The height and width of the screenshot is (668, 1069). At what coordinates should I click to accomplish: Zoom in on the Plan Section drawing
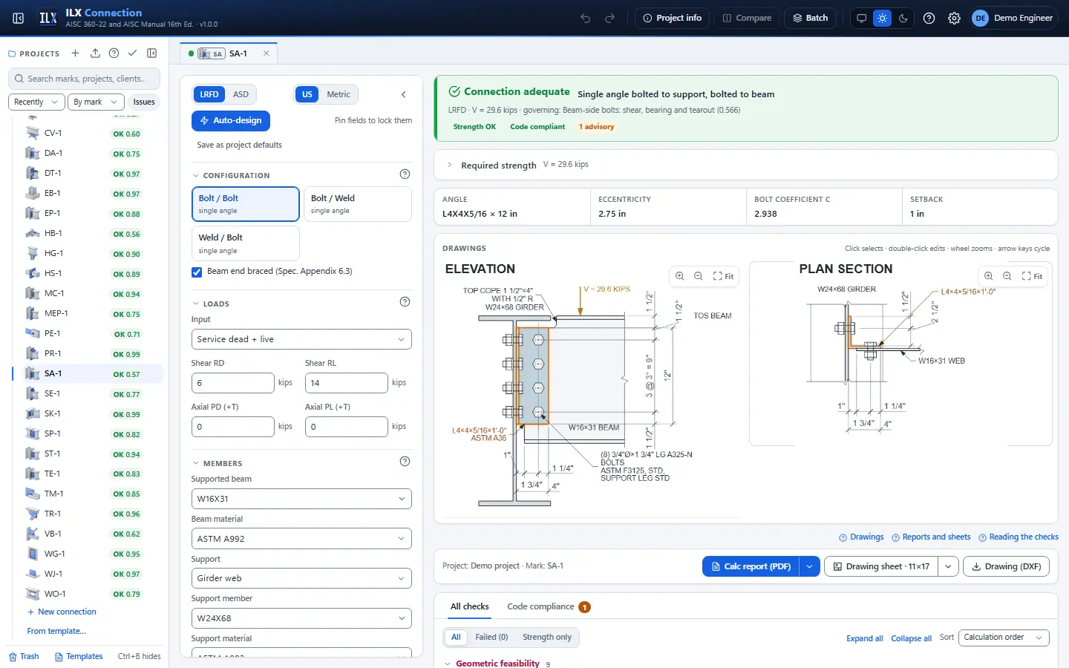click(989, 276)
